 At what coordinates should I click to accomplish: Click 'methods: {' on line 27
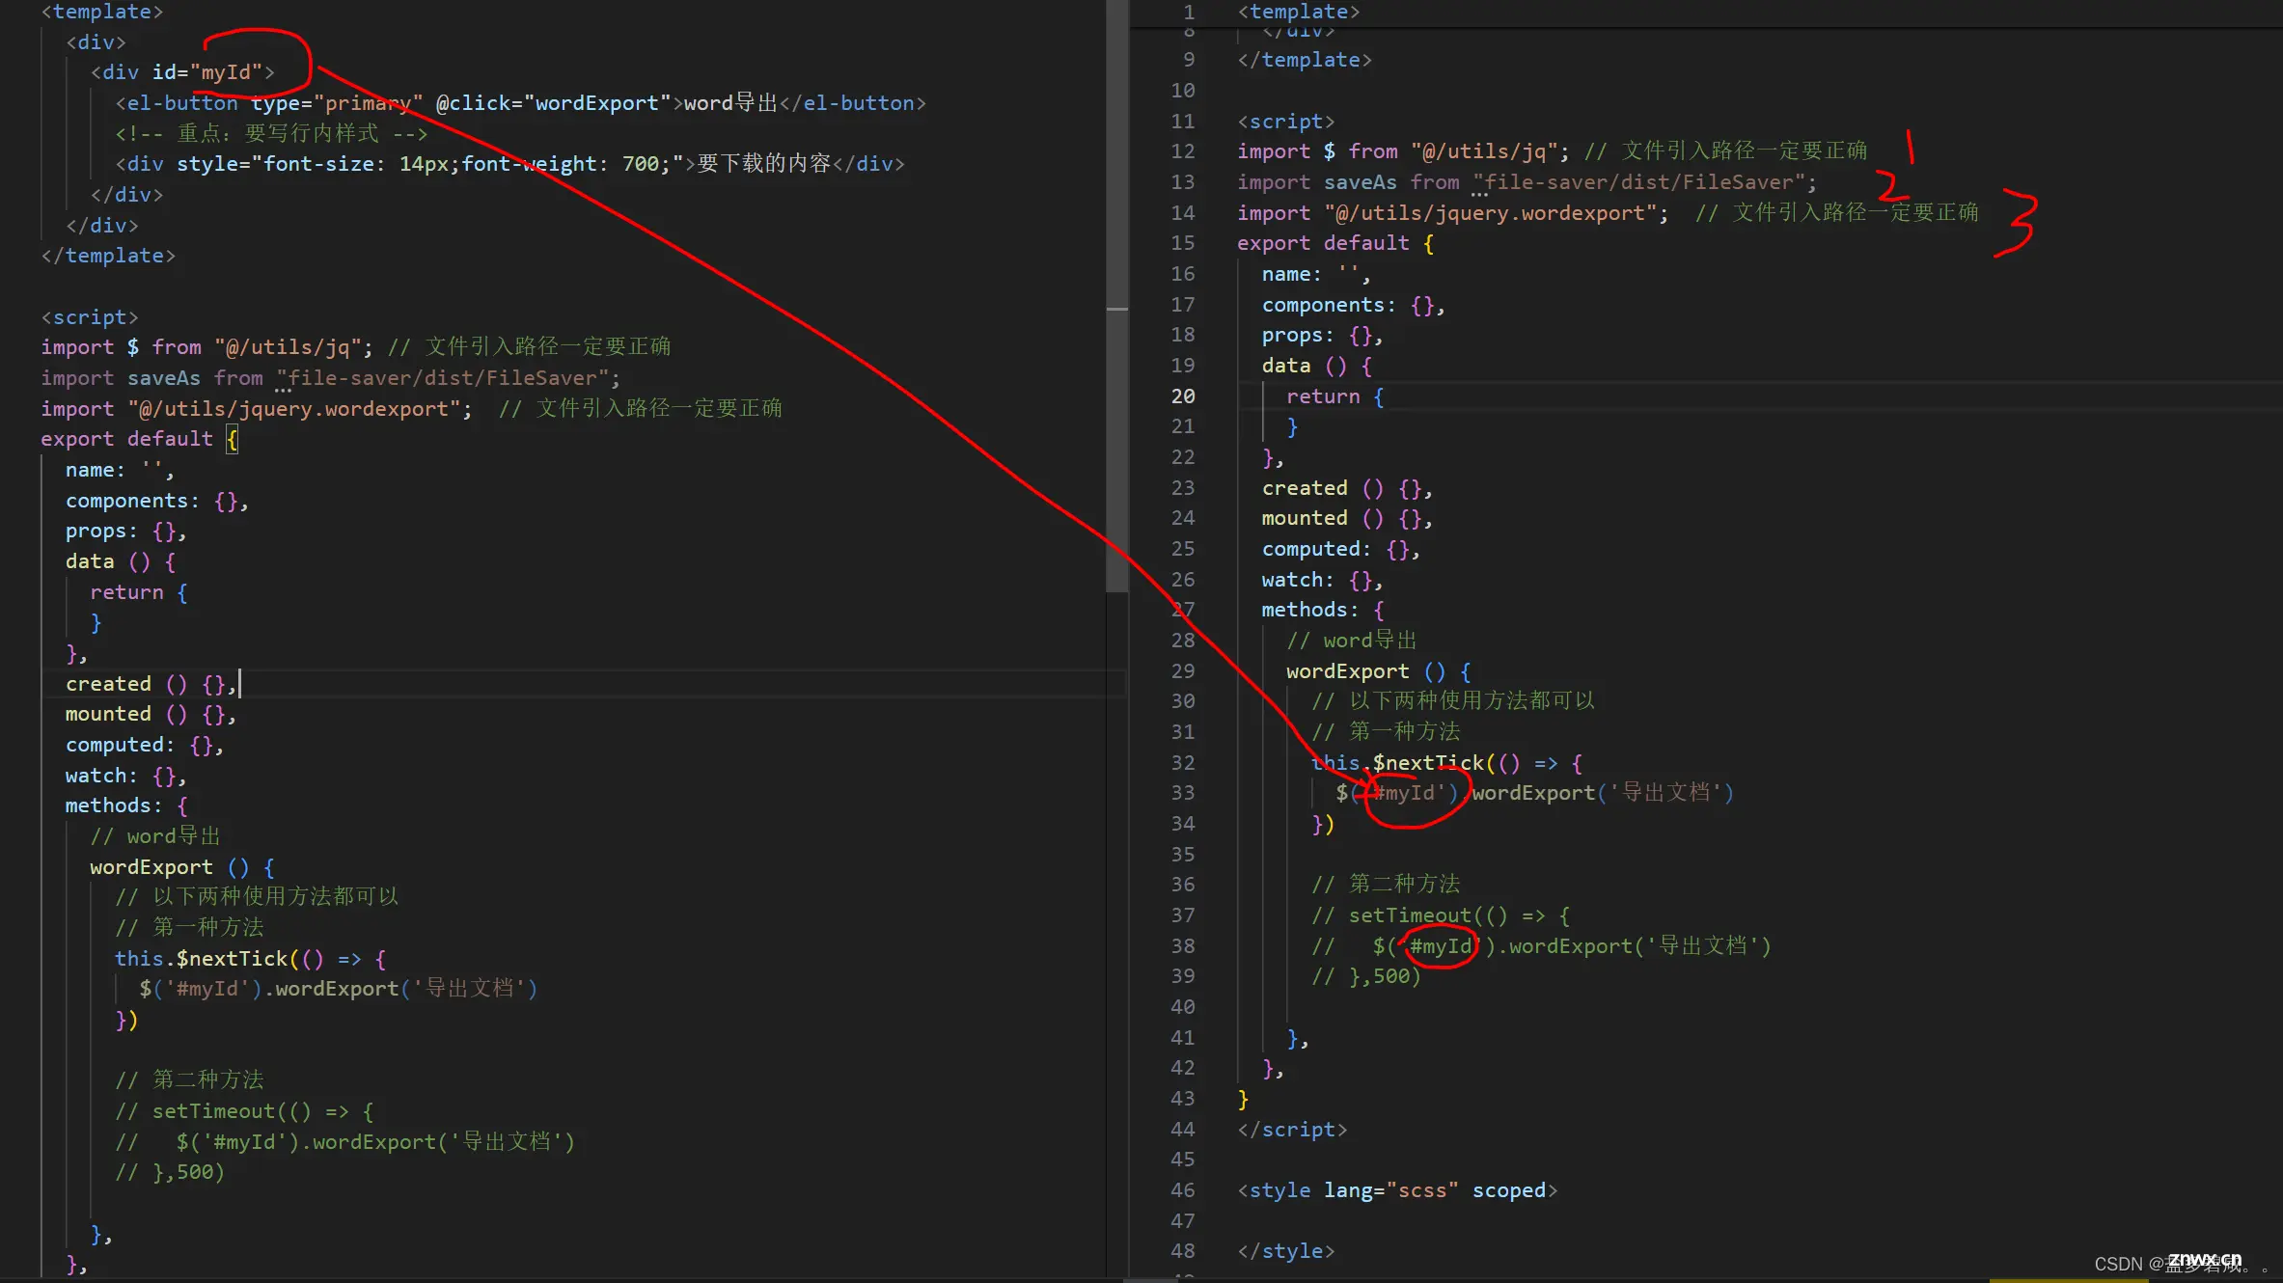[x=1323, y=610]
